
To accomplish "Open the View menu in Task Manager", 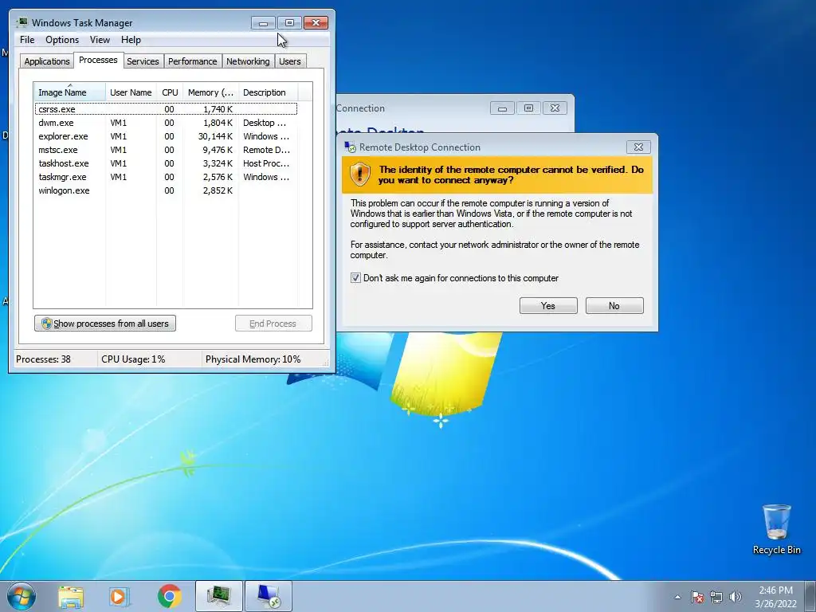I will (x=100, y=40).
